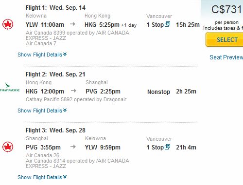Click arrow between YLW and HKG
Image resolution: width=243 pixels, height=185 pixels.
(x=72, y=24)
